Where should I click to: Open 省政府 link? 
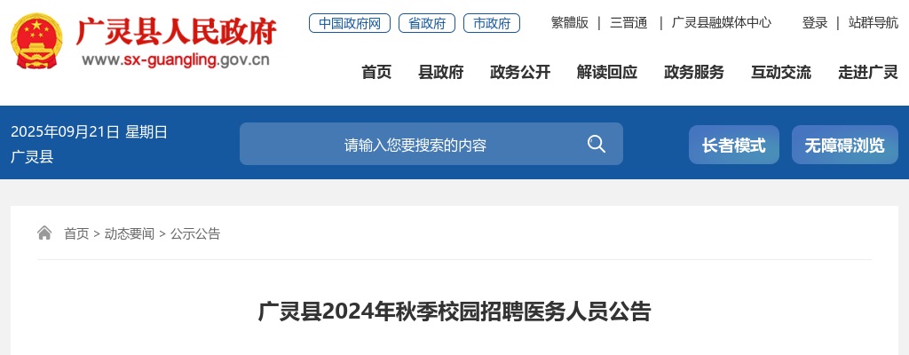(427, 23)
